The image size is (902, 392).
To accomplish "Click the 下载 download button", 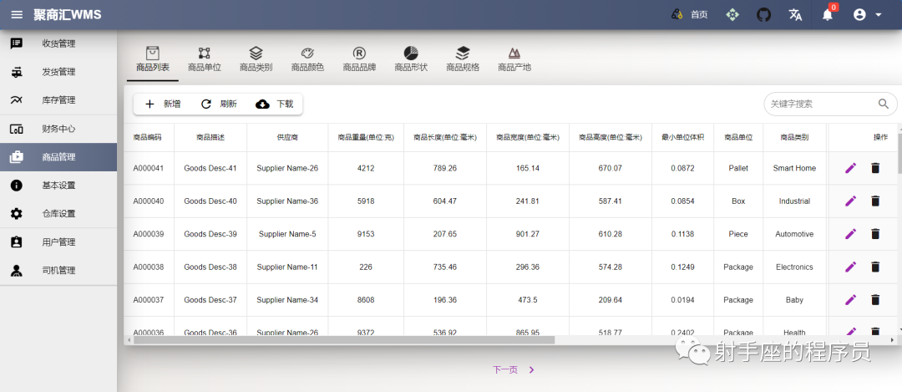I will pos(275,104).
